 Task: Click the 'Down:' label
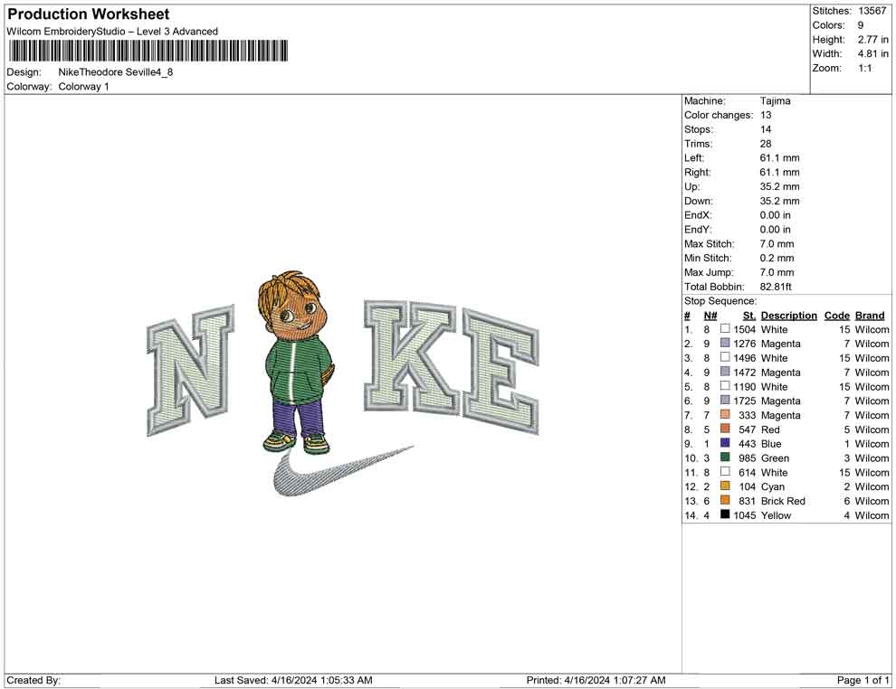pos(699,201)
